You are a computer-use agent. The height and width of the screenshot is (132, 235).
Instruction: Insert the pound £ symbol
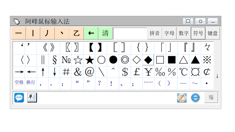click(x=137, y=72)
